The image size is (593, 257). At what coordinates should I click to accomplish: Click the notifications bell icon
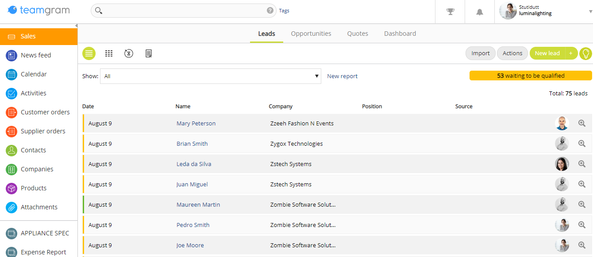[x=480, y=12]
